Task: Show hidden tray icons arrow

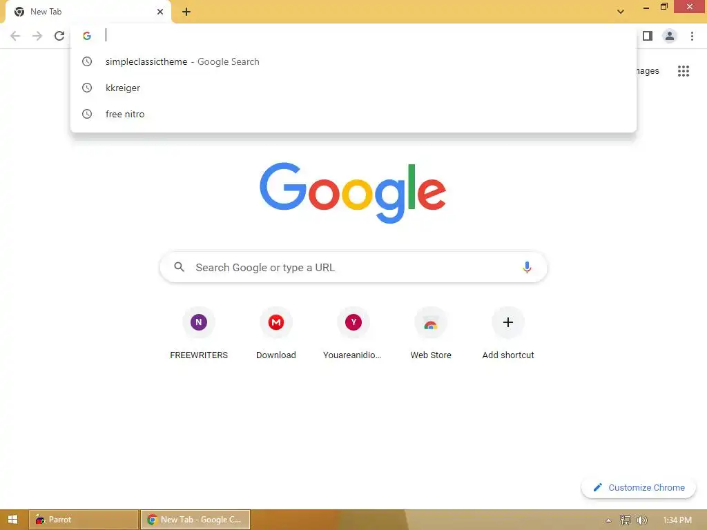Action: tap(608, 520)
